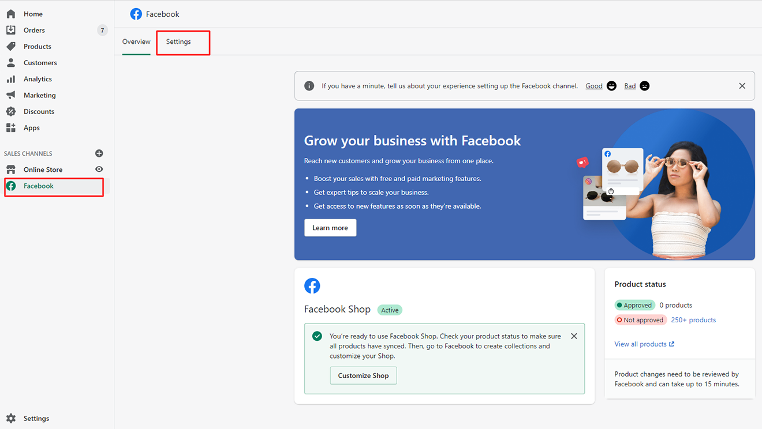
Task: Click the Facebook logo in sidebar
Action: [x=11, y=186]
